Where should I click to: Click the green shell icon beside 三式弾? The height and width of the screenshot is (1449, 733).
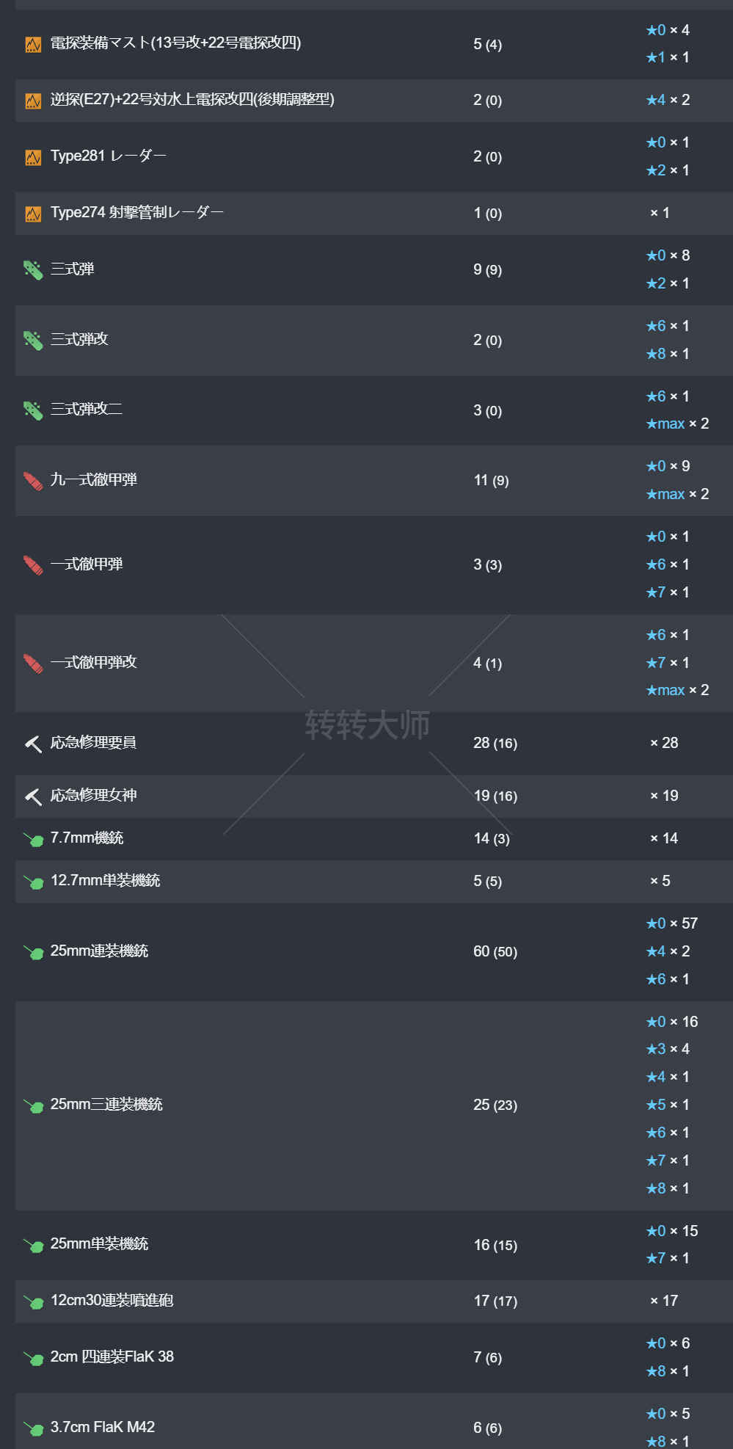[33, 270]
